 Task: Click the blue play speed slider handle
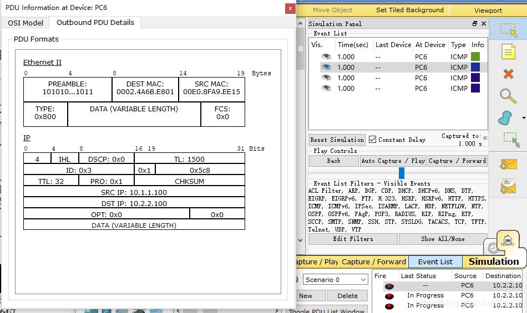[402, 173]
